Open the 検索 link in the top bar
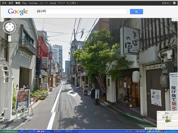The width and height of the screenshot is (178, 133). [x=4, y=3]
